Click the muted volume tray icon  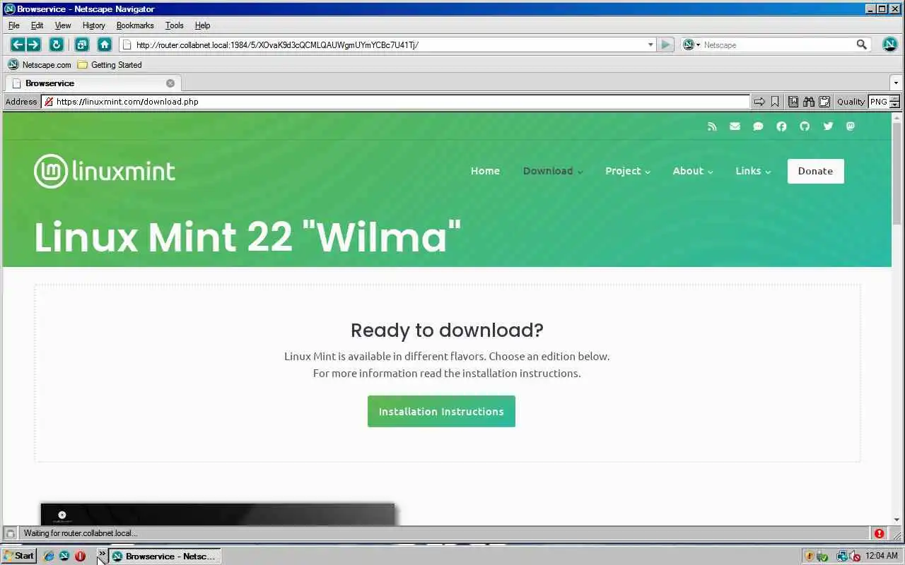point(854,556)
